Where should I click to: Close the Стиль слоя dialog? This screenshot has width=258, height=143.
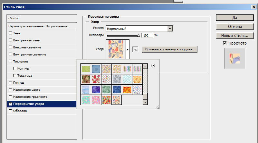pos(253,7)
